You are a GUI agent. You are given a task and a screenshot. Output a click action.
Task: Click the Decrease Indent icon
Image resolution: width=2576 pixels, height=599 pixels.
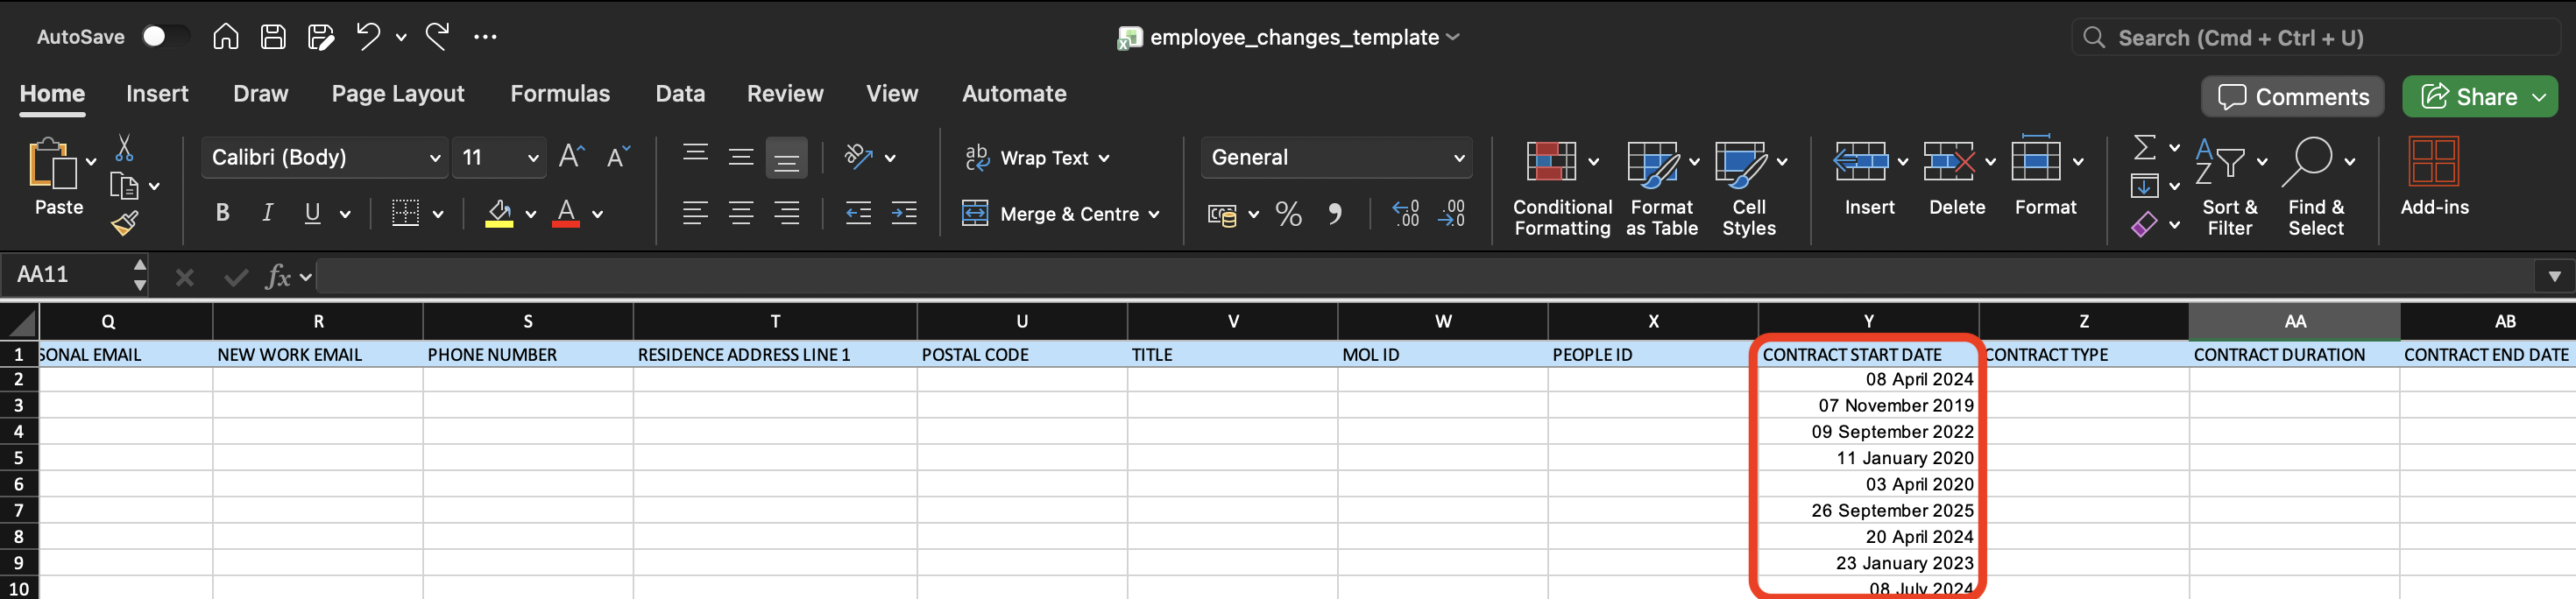858,213
